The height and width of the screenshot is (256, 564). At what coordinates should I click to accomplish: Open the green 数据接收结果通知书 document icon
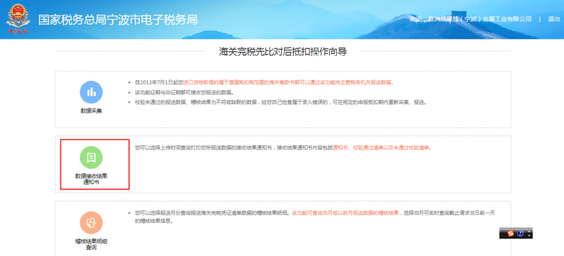click(x=91, y=158)
